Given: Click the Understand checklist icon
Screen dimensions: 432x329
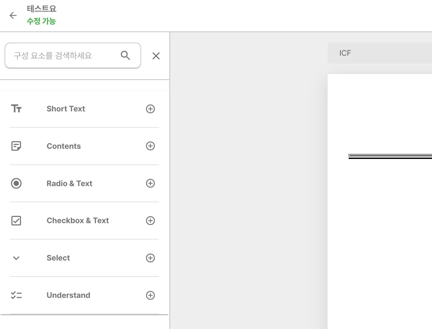Looking at the screenshot, I should point(16,295).
